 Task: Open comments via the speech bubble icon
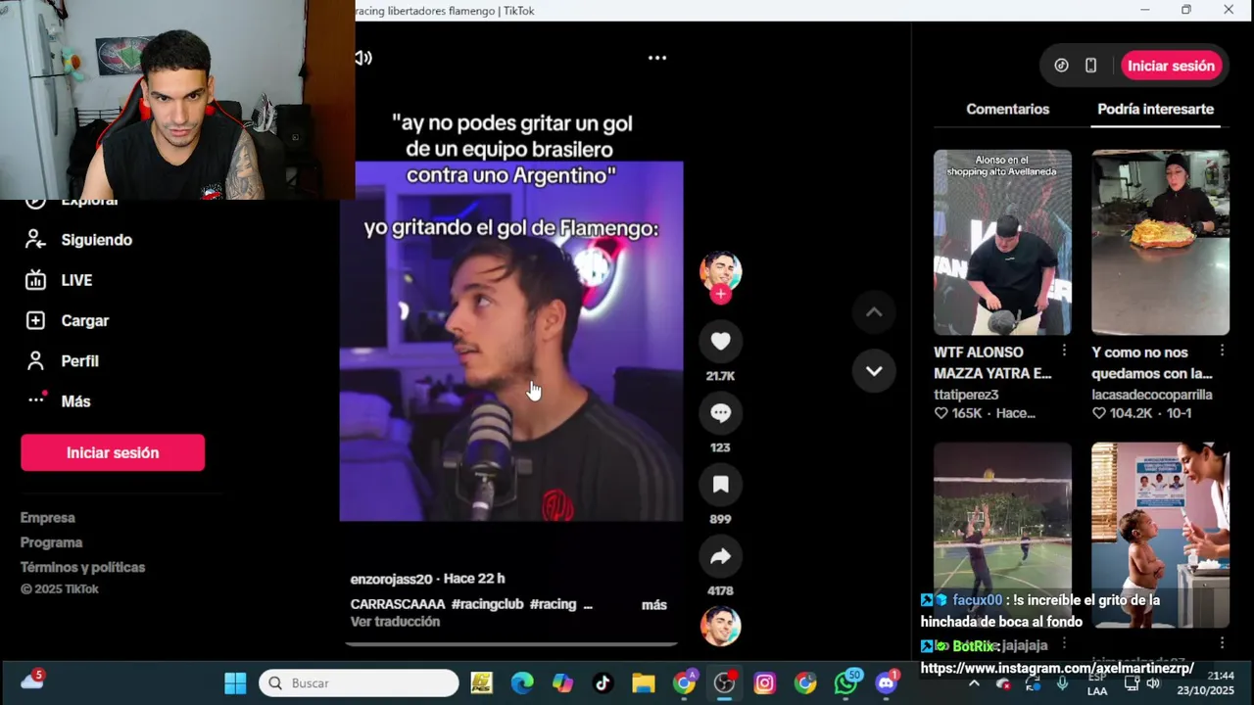tap(720, 413)
